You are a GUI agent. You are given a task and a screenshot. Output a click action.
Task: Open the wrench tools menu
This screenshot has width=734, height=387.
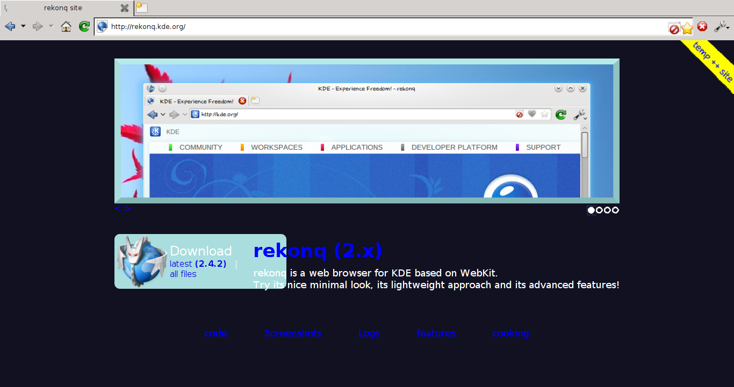coord(721,26)
